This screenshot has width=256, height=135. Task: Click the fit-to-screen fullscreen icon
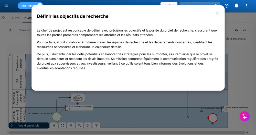click(62, 126)
